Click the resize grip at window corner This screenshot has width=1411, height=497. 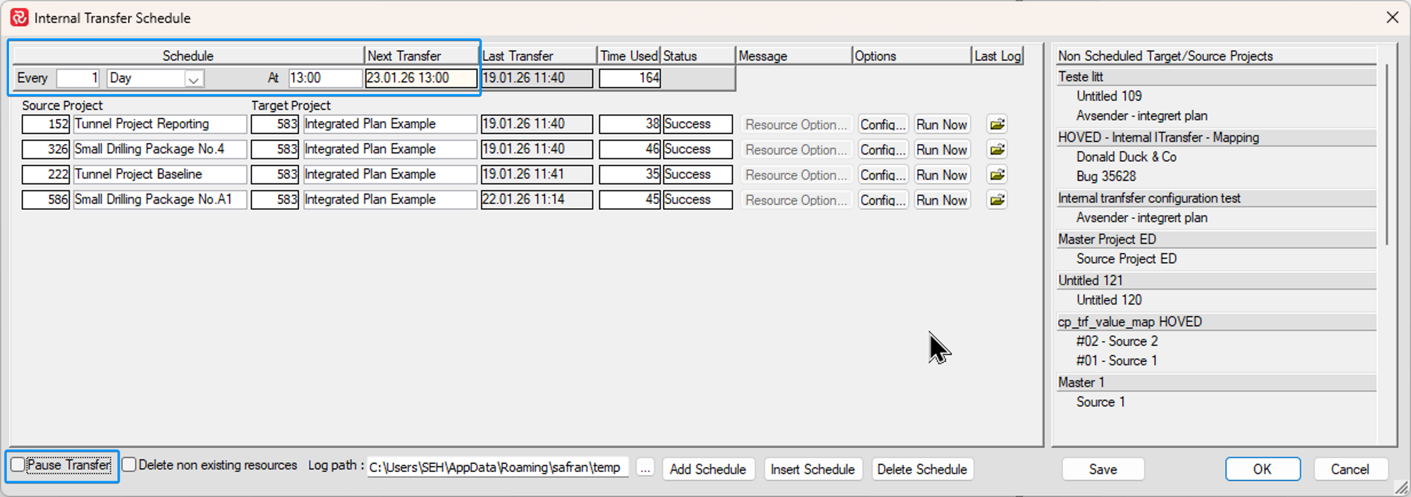tap(1401, 487)
